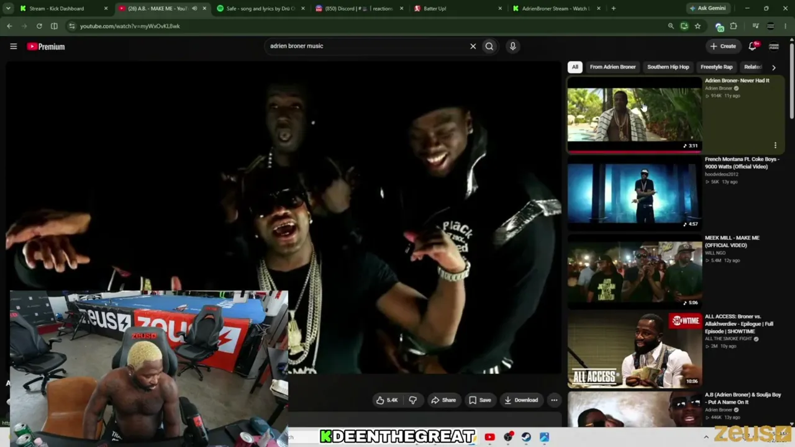Viewport: 795px width, 447px height.
Task: Select the All filter chip
Action: coord(575,67)
